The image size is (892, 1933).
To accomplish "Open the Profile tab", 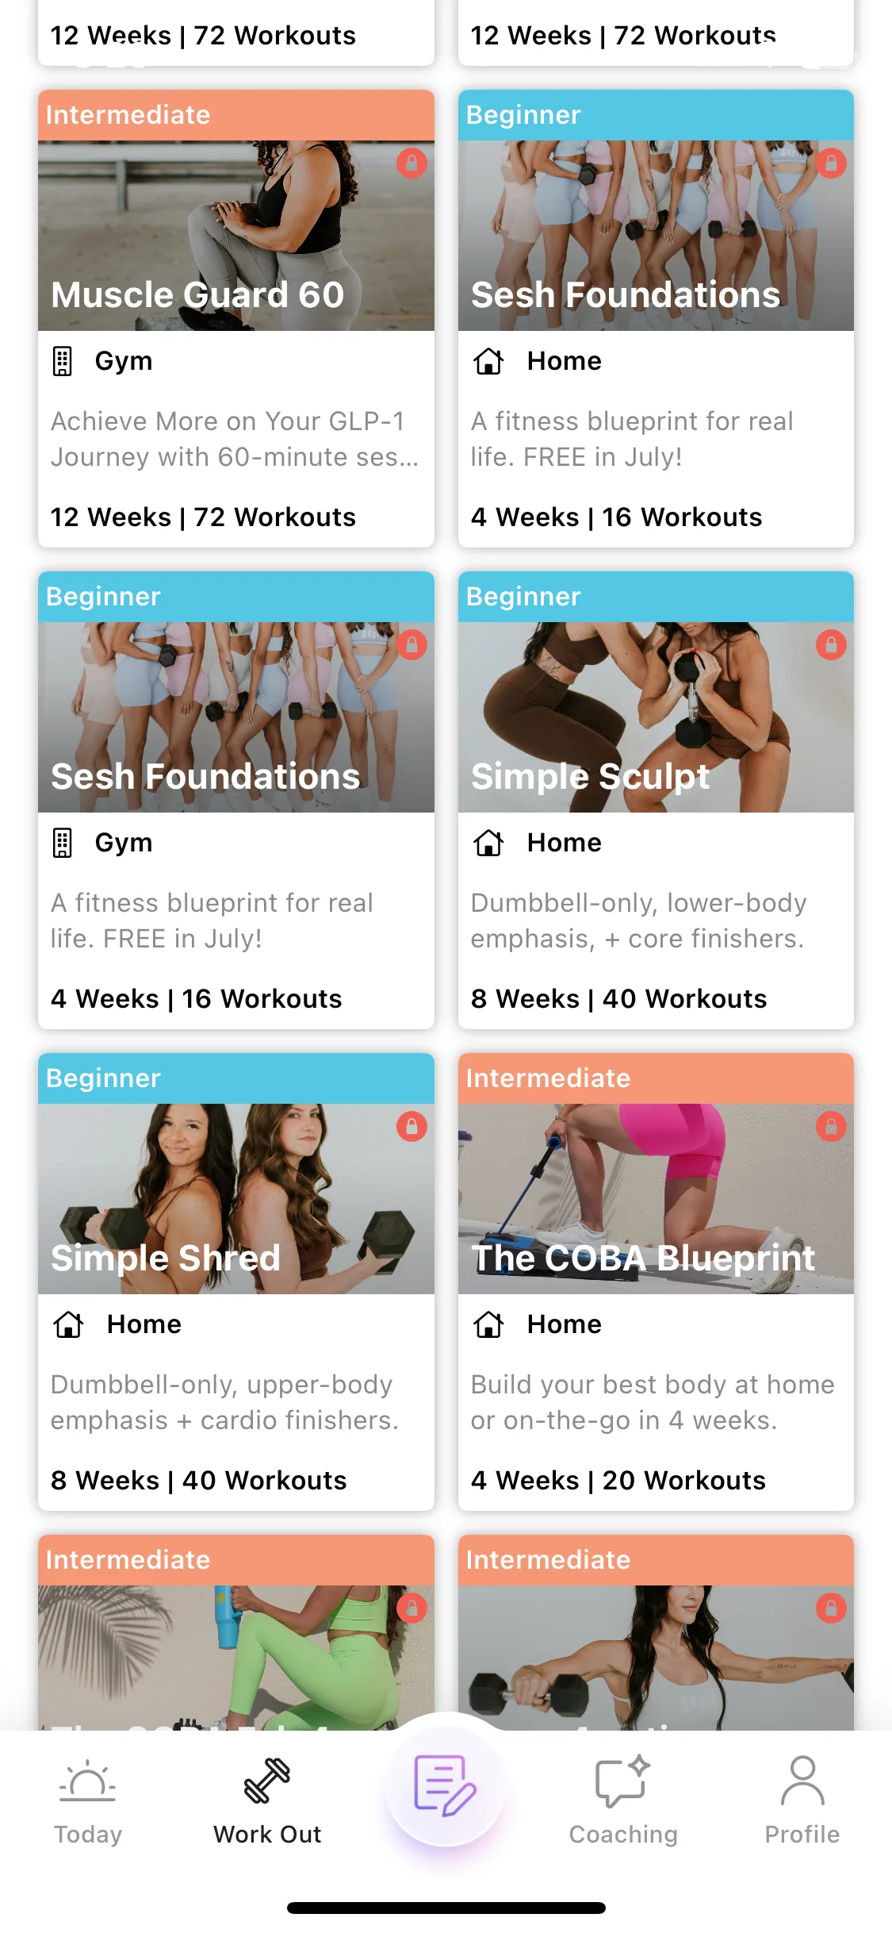I will [x=802, y=1800].
